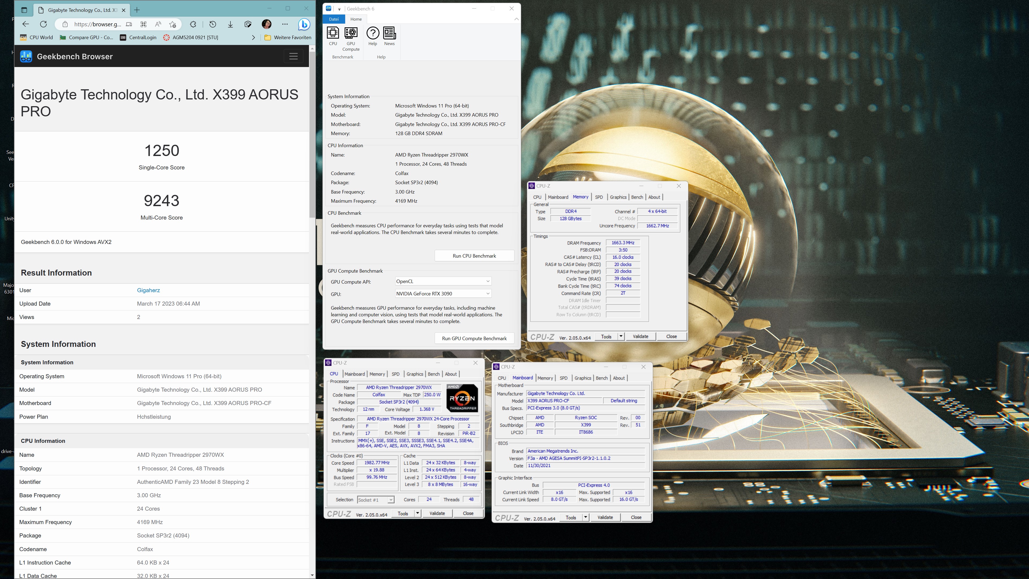
Task: Expand Tools dropdown arrow in CPU-Z CPU window
Action: [x=417, y=513]
